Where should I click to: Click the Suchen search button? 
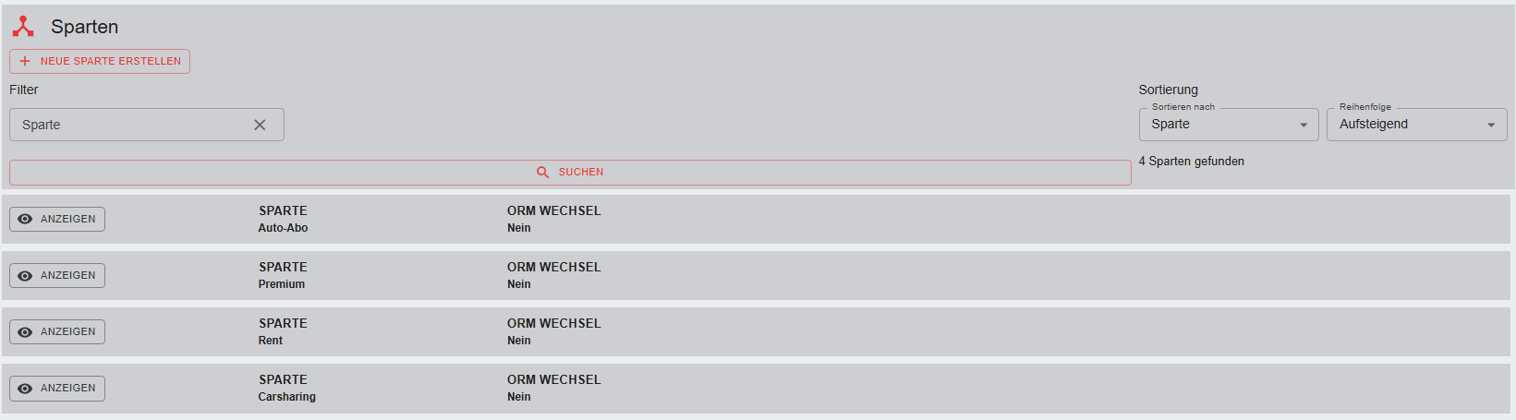(570, 173)
